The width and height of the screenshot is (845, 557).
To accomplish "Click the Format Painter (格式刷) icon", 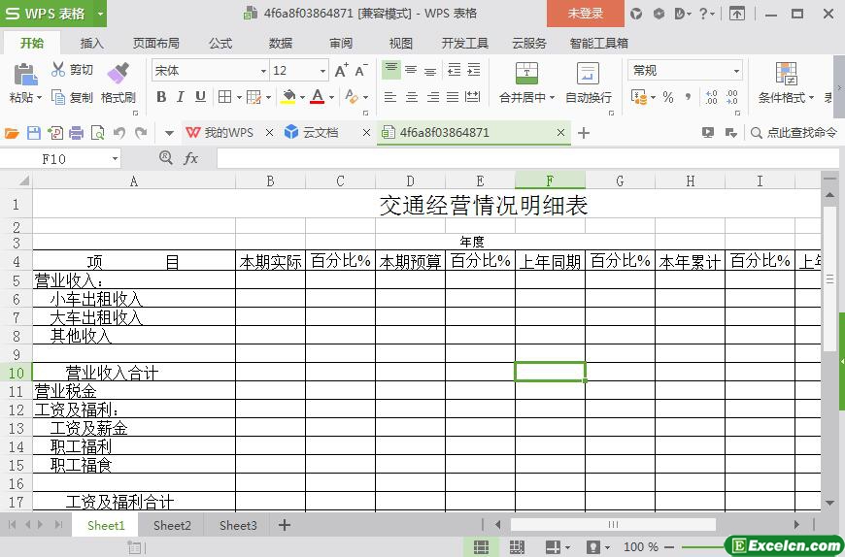I will 118,74.
